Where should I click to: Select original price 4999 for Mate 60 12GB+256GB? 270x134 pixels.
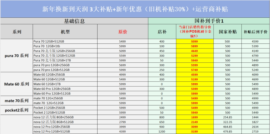pos(123,75)
